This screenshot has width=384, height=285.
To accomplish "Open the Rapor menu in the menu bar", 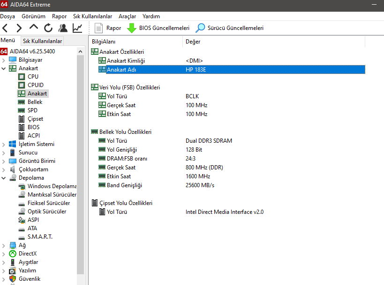I will click(x=59, y=16).
